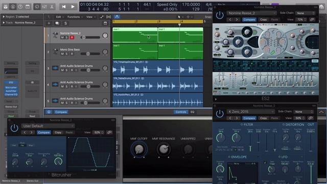Open the Edit menu in tracks area

(59, 17)
